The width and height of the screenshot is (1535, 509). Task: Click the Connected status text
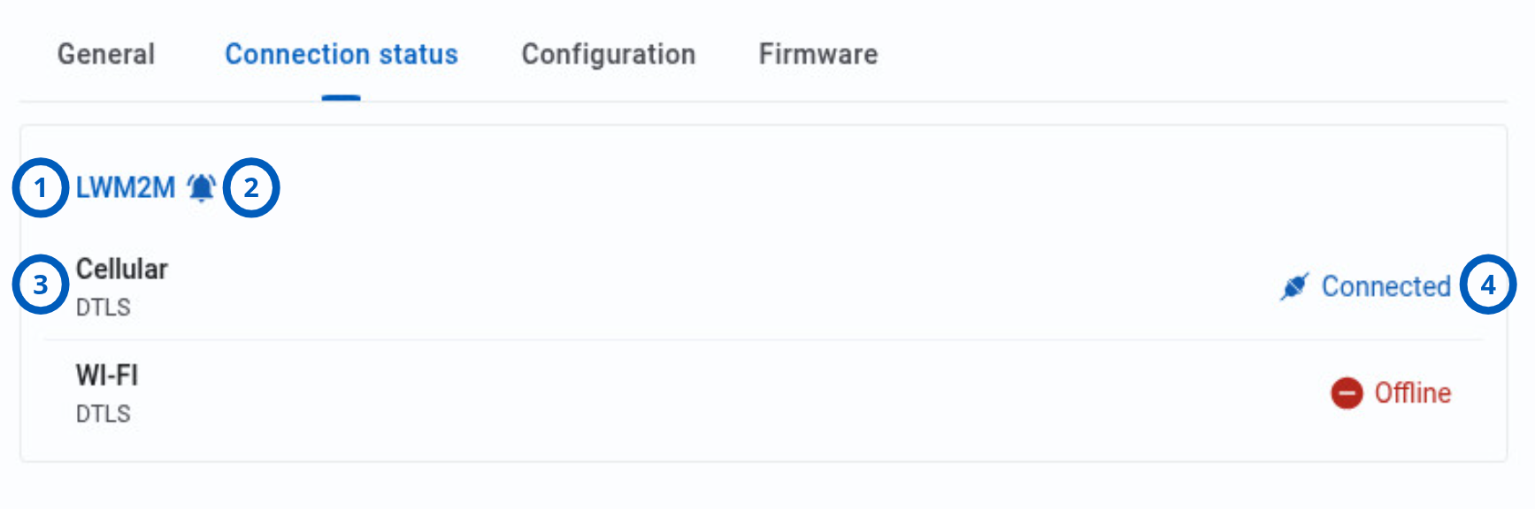[x=1386, y=286]
